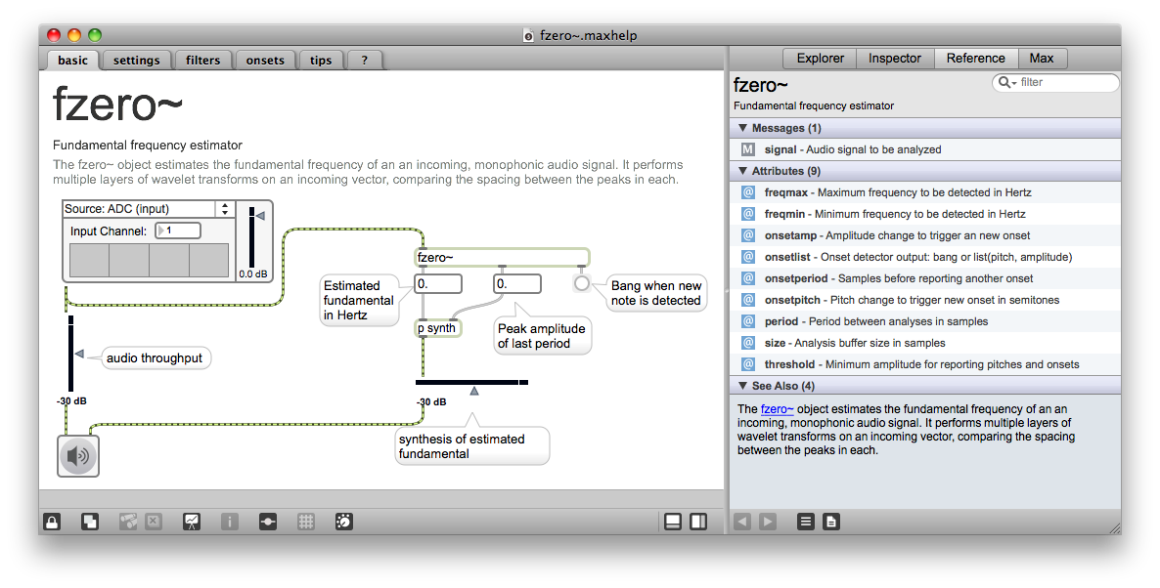Collapse the Attributes (9) section
Image resolution: width=1160 pixels, height=588 pixels.
pos(742,171)
